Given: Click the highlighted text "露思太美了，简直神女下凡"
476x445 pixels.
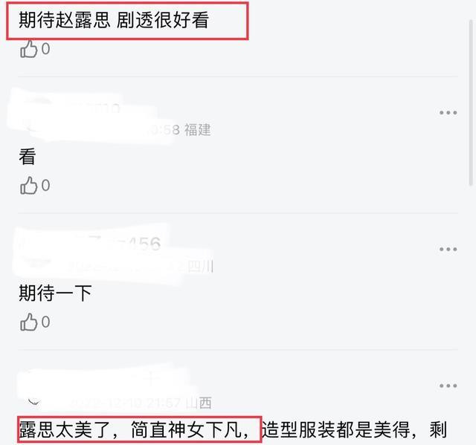Looking at the screenshot, I should pyautogui.click(x=134, y=430).
